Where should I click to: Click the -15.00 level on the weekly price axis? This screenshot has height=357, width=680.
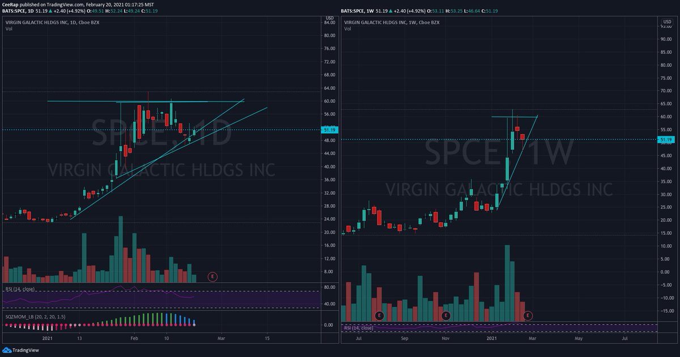pyautogui.click(x=666, y=311)
